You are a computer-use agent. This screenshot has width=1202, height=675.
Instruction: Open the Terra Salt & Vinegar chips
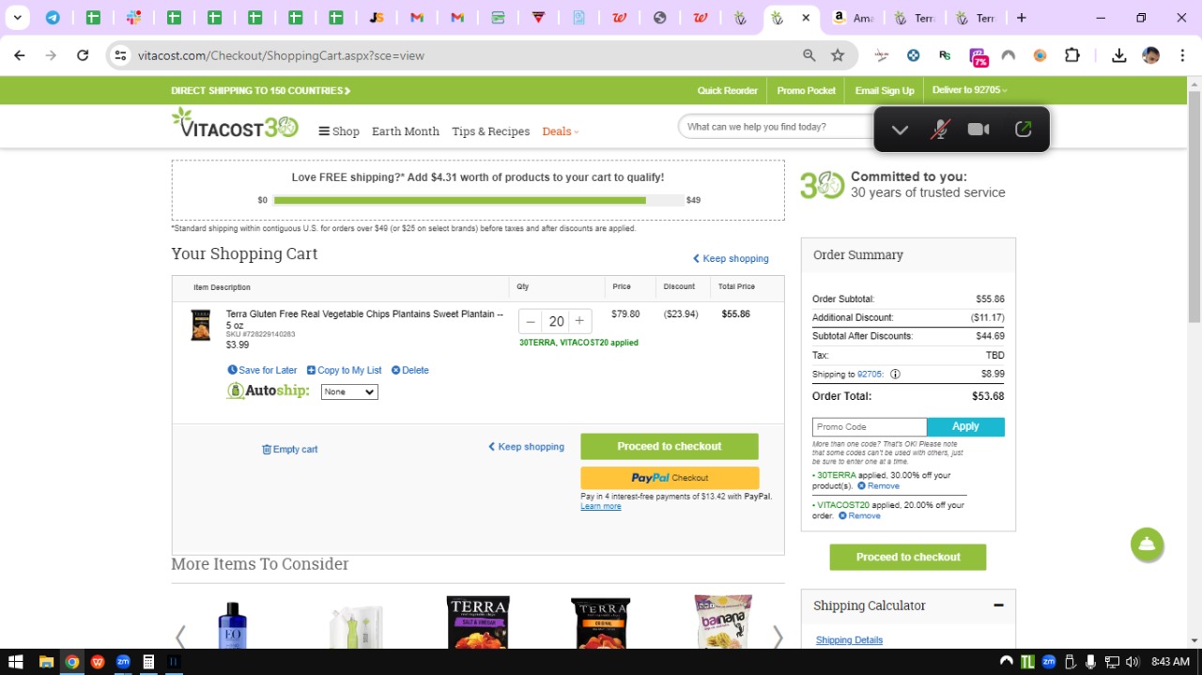coord(478,621)
